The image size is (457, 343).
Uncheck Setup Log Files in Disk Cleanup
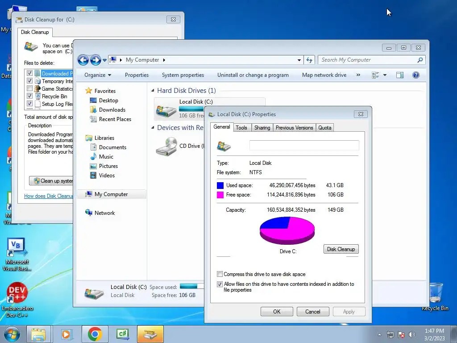(x=29, y=103)
